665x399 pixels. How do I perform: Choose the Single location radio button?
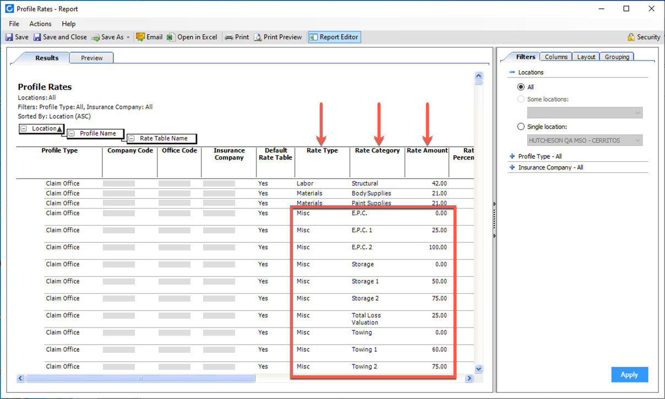point(521,127)
